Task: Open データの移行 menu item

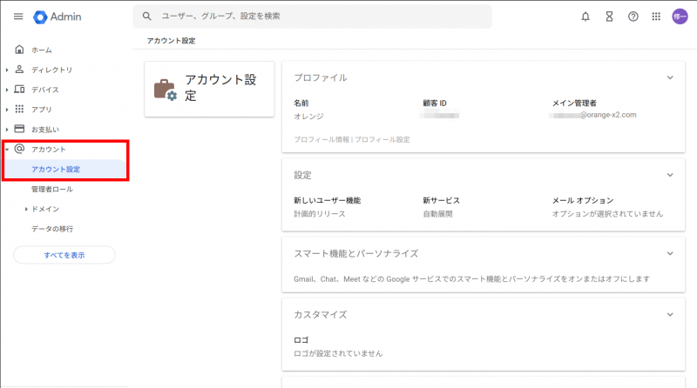Action: (52, 229)
